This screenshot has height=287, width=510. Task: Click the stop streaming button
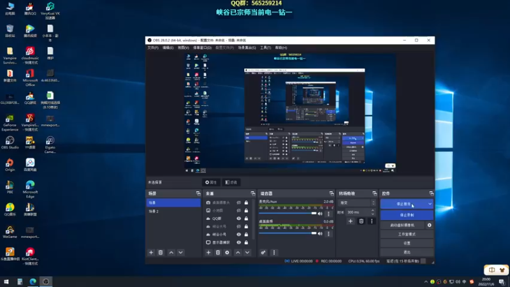tap(404, 204)
